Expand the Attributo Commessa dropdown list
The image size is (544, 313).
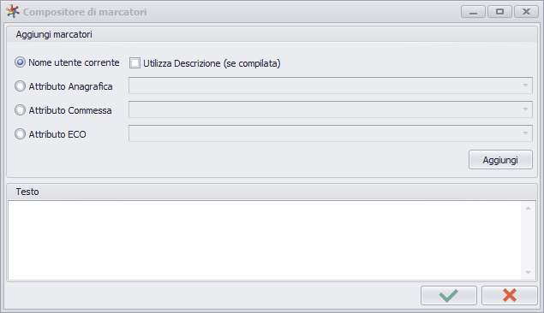(x=525, y=109)
